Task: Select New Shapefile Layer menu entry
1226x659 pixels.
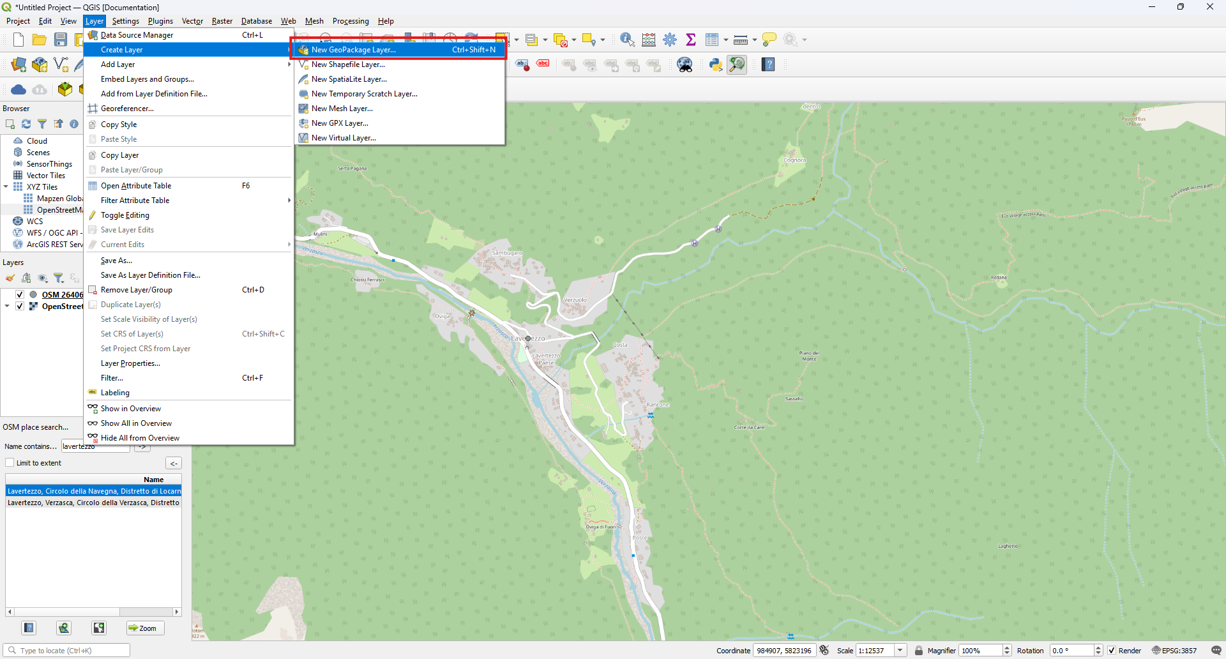Action: (x=348, y=64)
